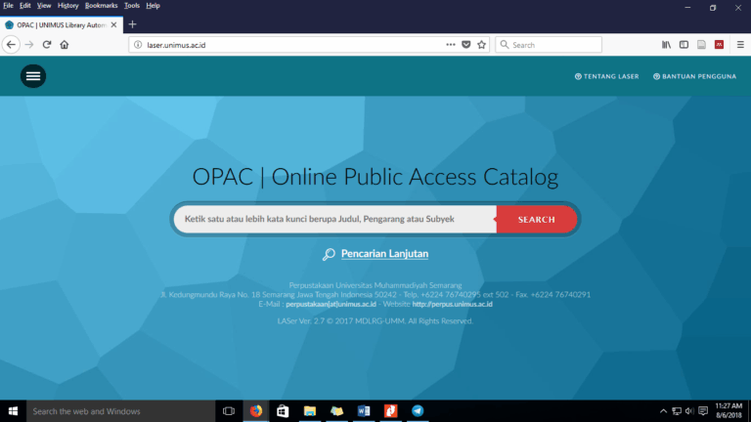Screen dimensions: 751x422
Task: Open page actions three-dots menu
Action: (x=451, y=45)
